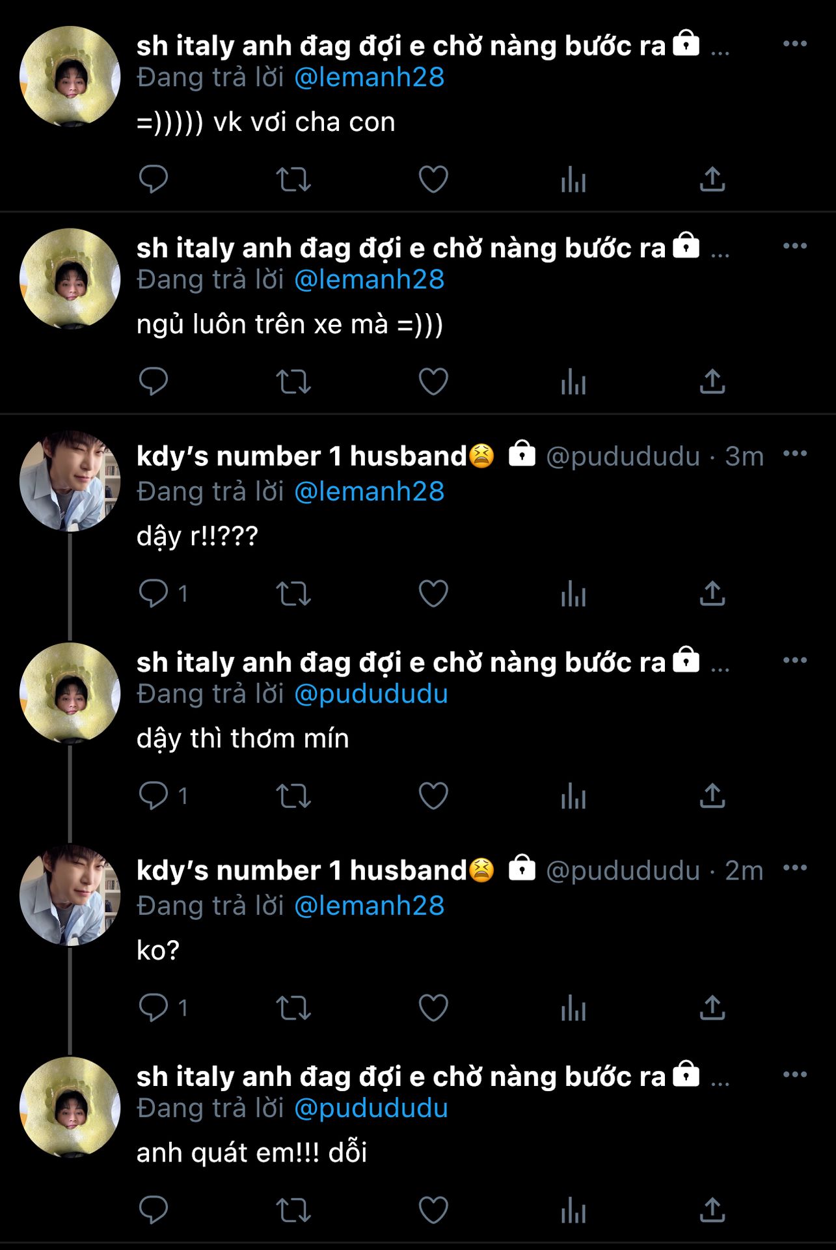Like the "=))))) vk với cha con" reply

(x=433, y=180)
